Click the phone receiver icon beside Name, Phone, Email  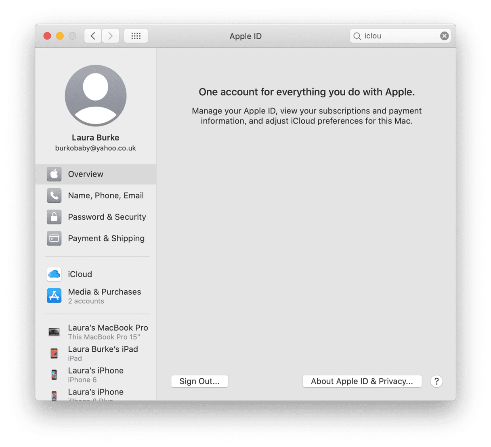pos(54,195)
